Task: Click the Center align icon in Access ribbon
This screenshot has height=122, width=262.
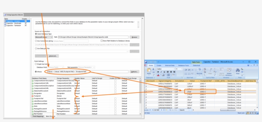Action: pos(171,72)
